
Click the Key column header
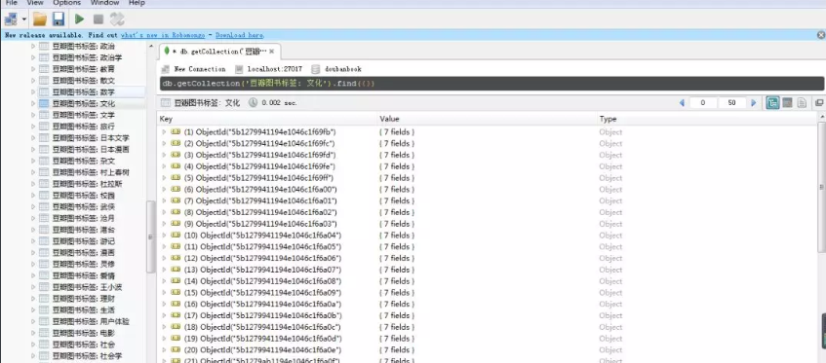(x=267, y=120)
